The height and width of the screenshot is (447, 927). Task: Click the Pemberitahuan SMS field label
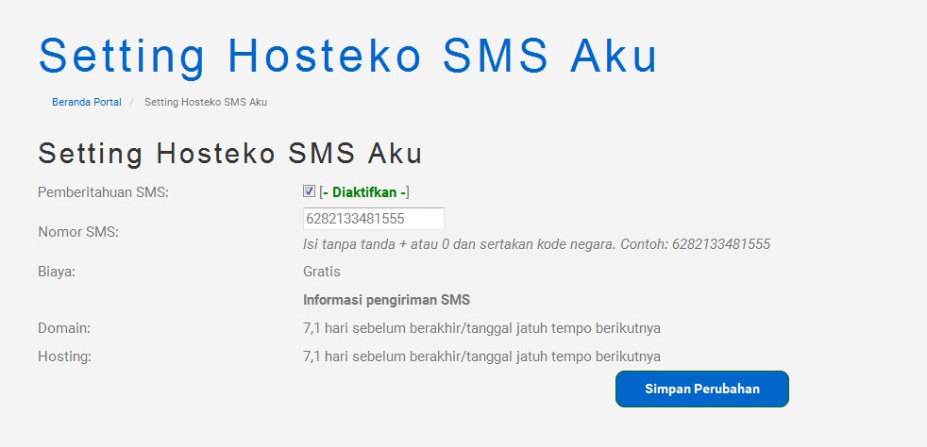pyautogui.click(x=104, y=193)
